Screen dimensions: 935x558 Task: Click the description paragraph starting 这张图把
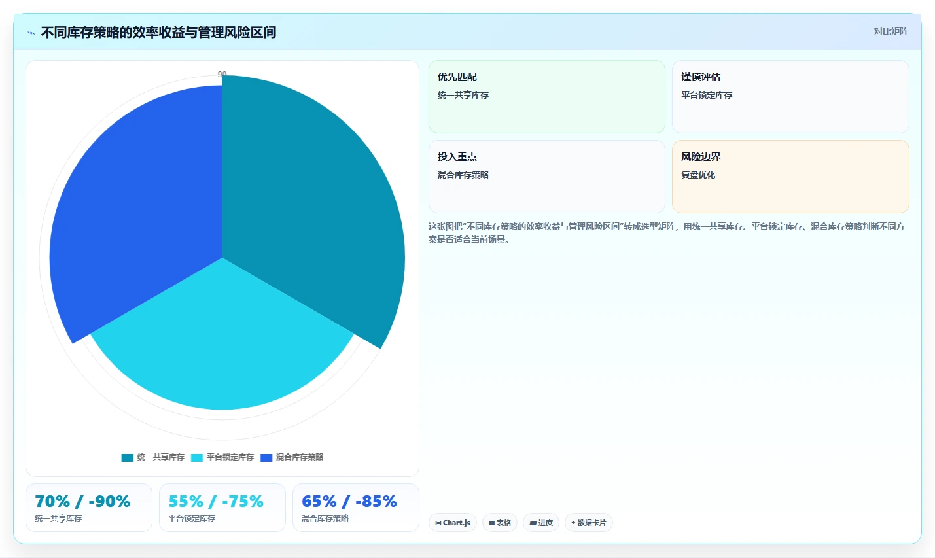coord(666,233)
